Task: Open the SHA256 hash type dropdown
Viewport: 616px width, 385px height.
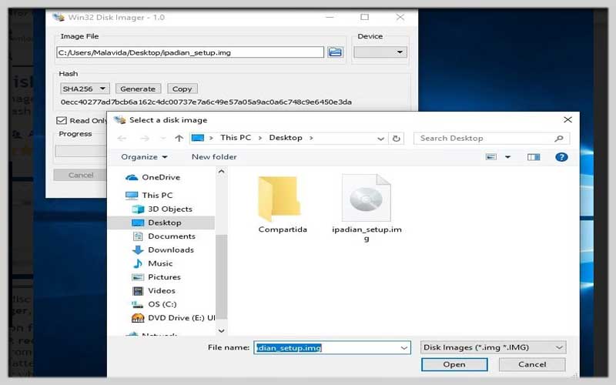Action: pyautogui.click(x=85, y=89)
